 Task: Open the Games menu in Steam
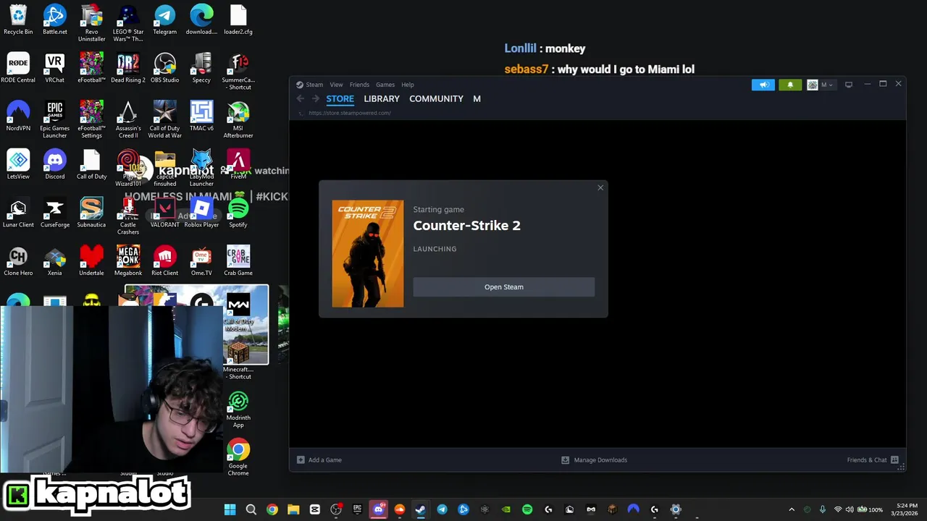(385, 85)
